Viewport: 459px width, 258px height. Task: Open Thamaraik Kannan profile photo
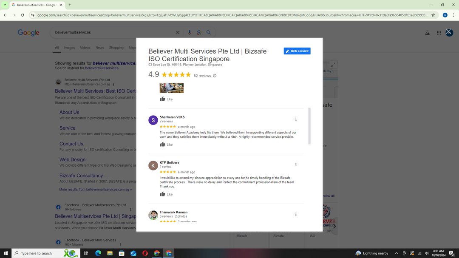coord(153,215)
